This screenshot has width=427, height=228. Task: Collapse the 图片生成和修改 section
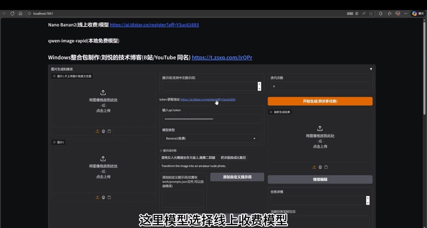[371, 69]
